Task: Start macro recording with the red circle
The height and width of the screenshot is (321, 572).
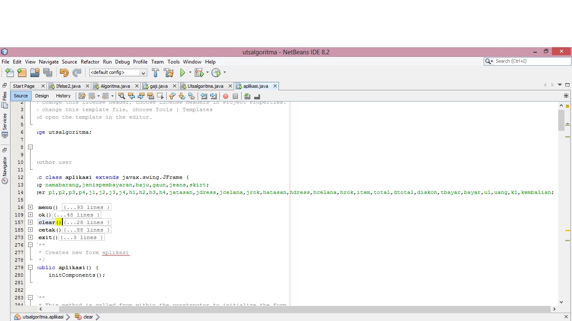Action: (225, 96)
